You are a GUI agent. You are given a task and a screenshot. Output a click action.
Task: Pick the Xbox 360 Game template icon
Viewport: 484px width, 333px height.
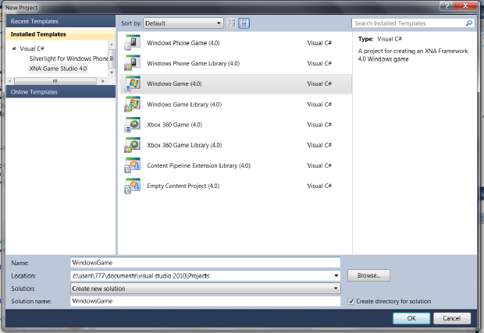[133, 124]
